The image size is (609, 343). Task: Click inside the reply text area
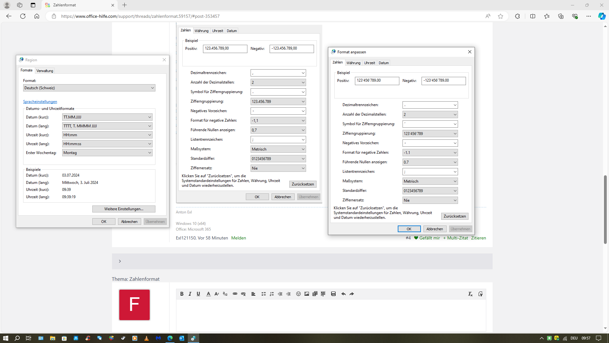pos(331,315)
